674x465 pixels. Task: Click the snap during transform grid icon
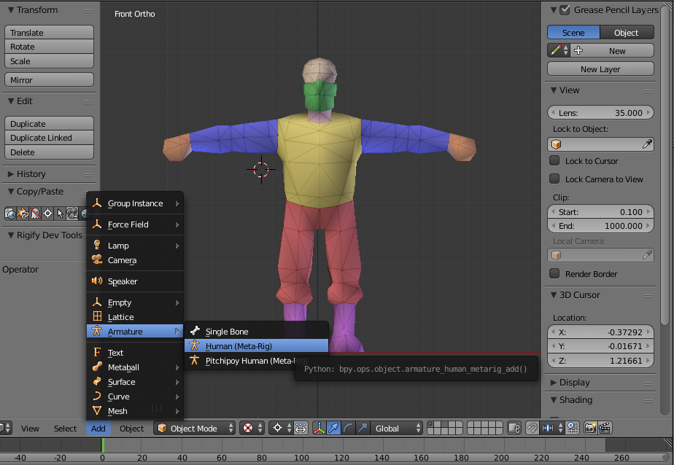pos(573,428)
